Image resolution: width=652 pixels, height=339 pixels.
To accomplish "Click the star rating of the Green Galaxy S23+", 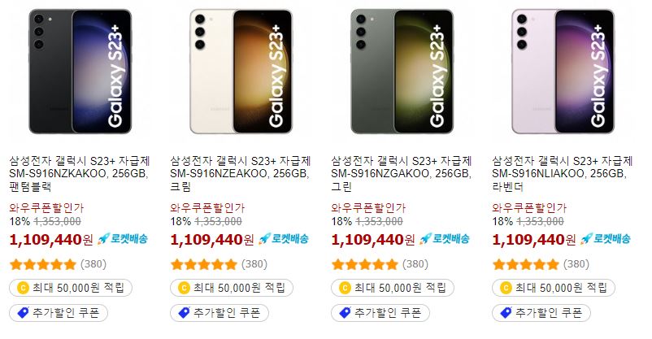I will [365, 264].
